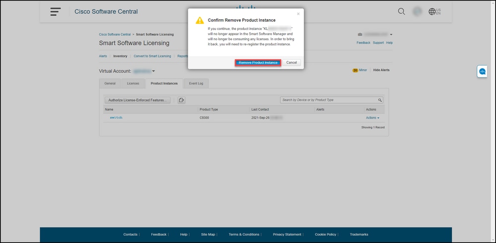
Task: Open Site Map in the footer
Action: click(208, 235)
